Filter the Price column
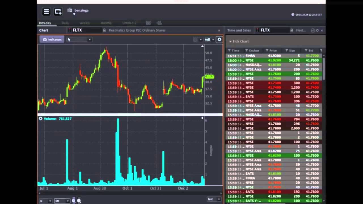Screen dimensions: 363x204 267,50
